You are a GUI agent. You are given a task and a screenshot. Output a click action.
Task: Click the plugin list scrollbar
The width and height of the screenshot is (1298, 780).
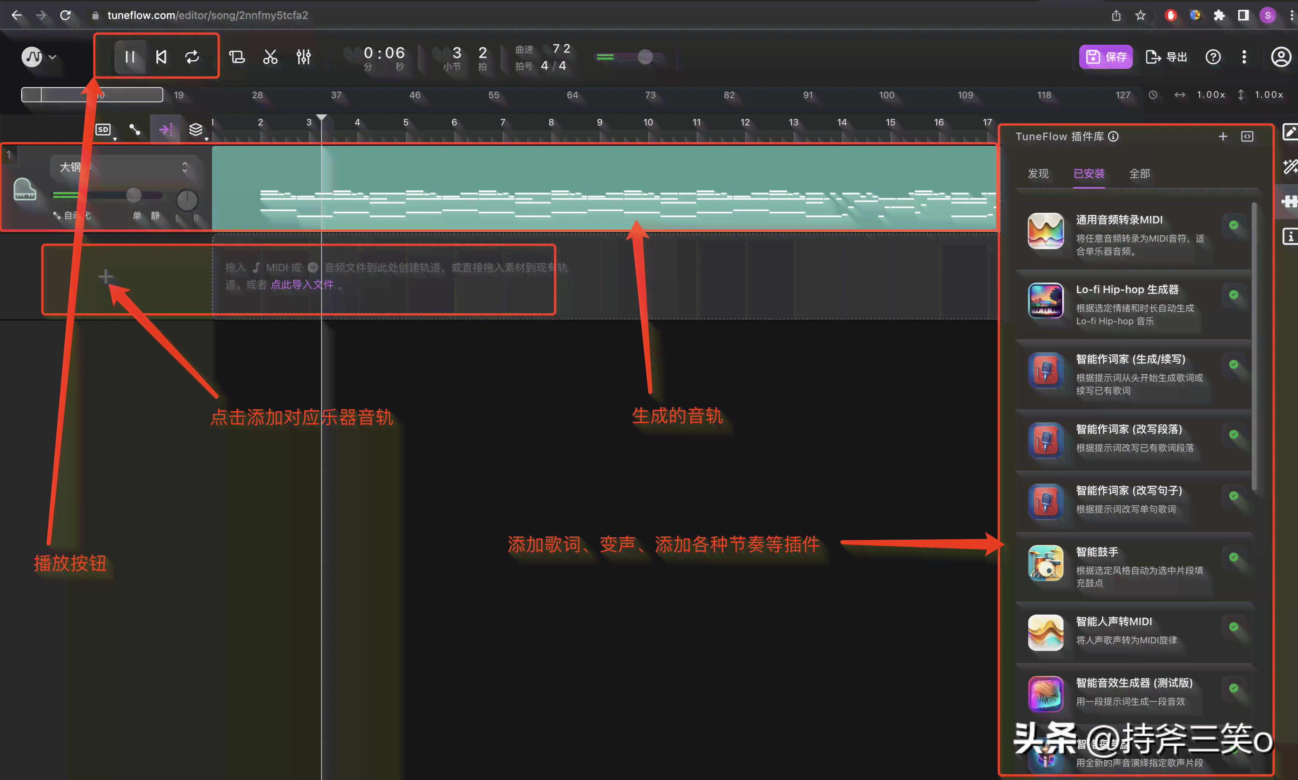(1254, 347)
